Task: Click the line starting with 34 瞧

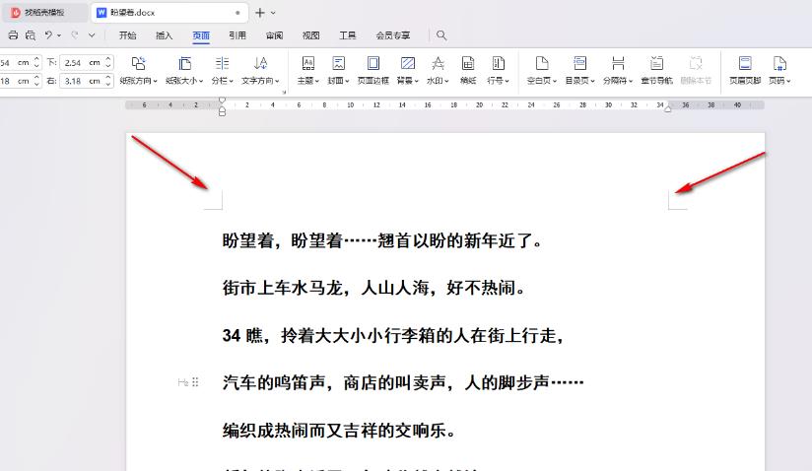Action: point(393,335)
